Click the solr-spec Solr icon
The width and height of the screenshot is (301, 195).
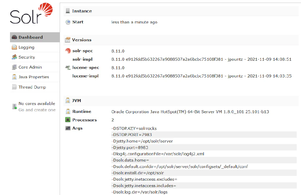(x=68, y=51)
